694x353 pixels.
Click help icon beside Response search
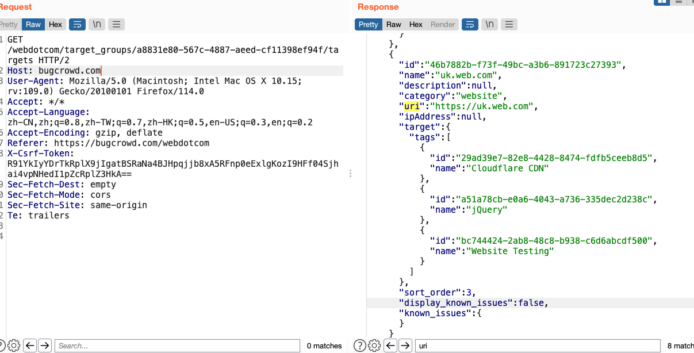coord(360,346)
